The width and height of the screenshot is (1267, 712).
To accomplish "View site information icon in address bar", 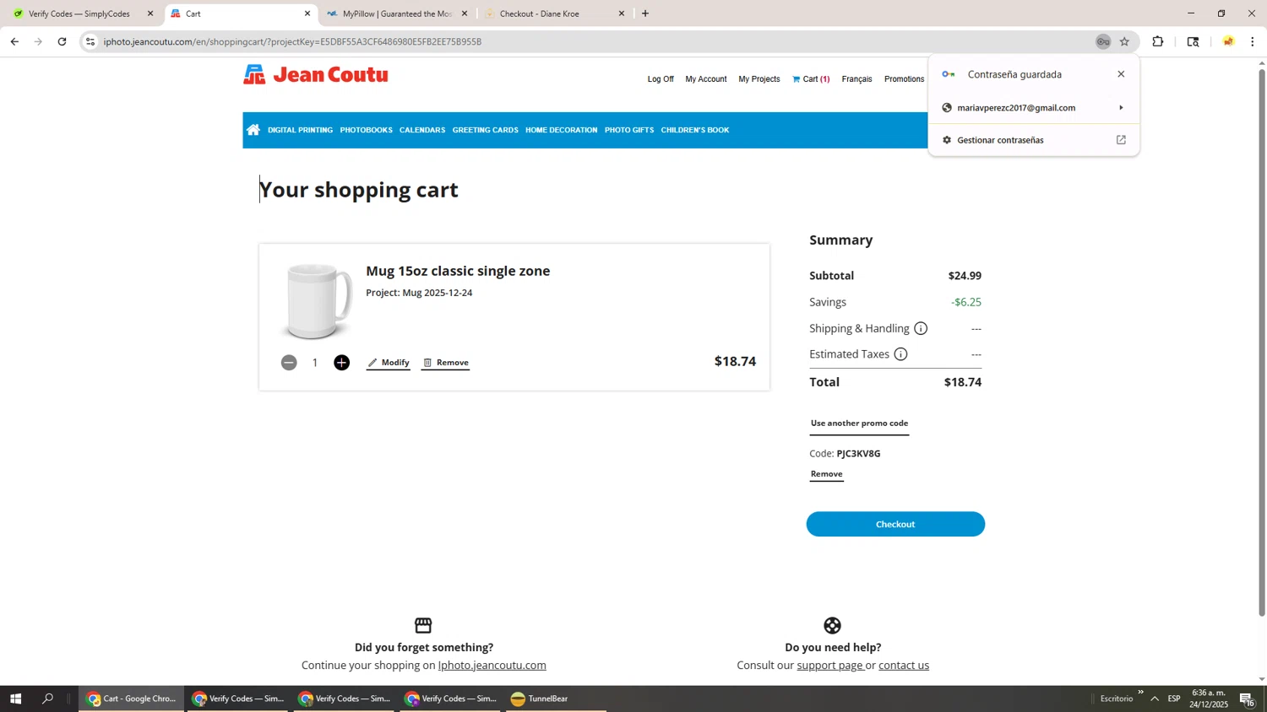I will (x=90, y=42).
